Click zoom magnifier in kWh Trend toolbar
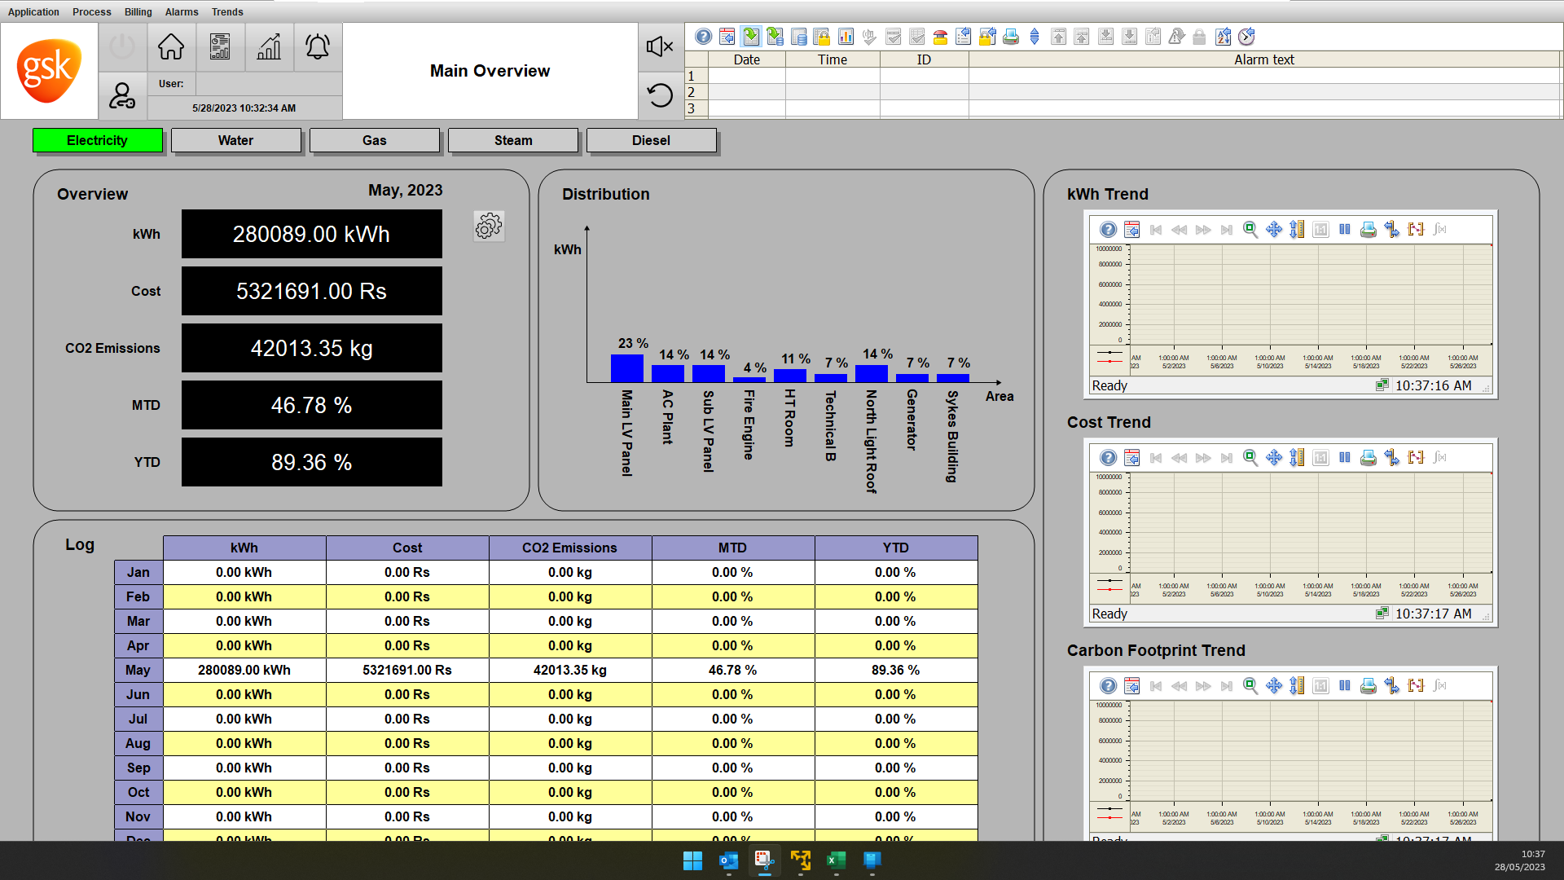 click(x=1250, y=230)
